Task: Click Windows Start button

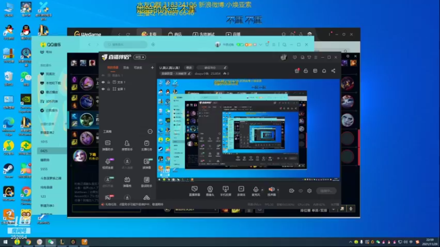Action: 5,242
